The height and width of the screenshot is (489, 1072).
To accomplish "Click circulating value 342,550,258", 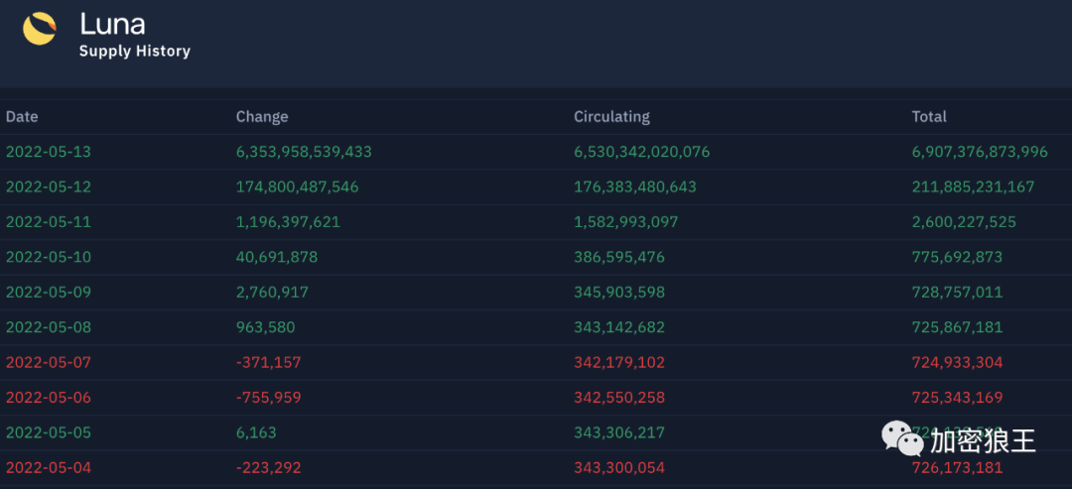I will pyautogui.click(x=619, y=398).
